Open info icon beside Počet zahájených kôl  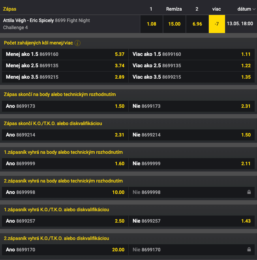[77, 43]
